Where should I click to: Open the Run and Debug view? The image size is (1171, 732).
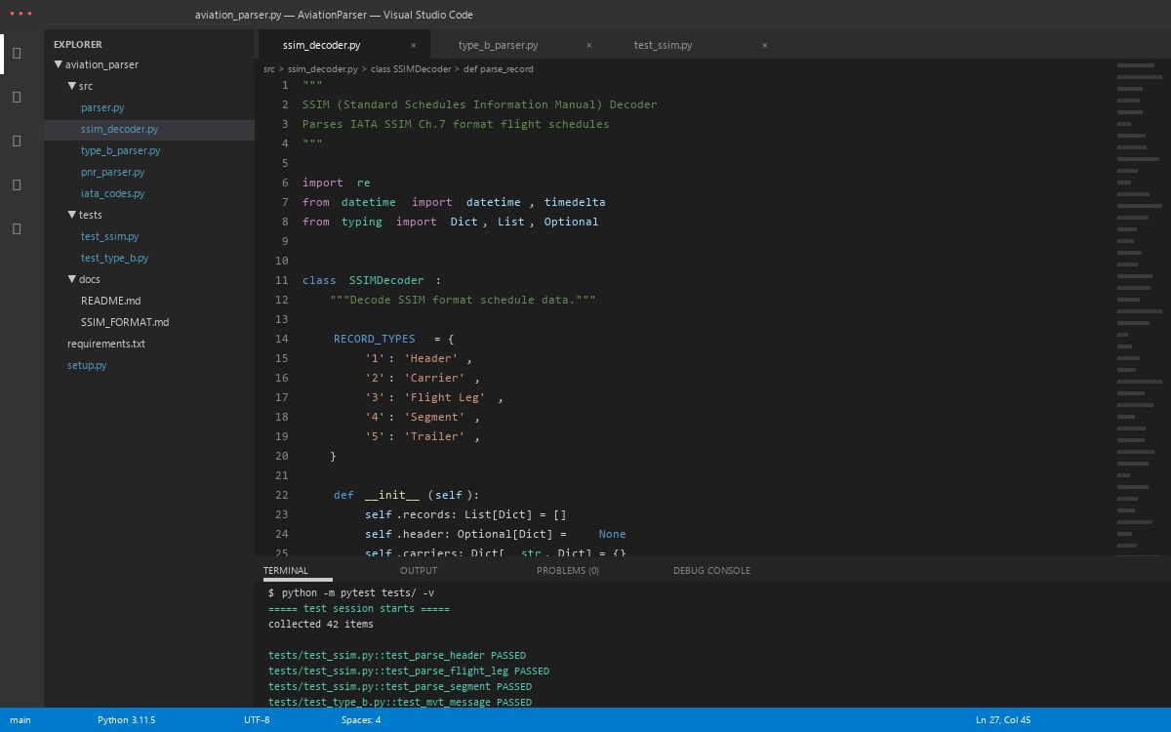point(16,184)
